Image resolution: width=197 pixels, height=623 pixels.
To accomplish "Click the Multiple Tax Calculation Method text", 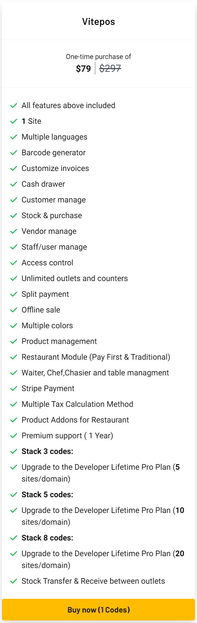I will [x=77, y=404].
